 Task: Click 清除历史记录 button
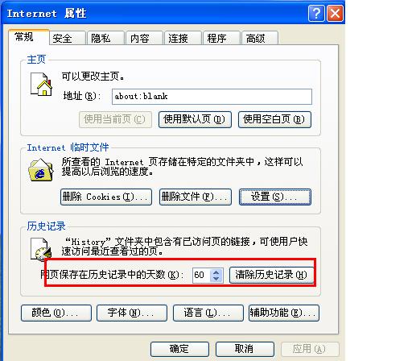click(x=271, y=275)
